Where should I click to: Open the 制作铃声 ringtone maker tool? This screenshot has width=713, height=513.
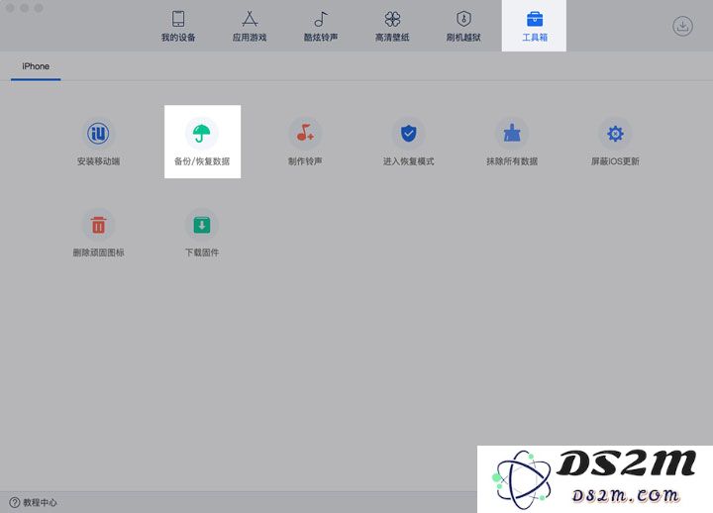pos(305,142)
